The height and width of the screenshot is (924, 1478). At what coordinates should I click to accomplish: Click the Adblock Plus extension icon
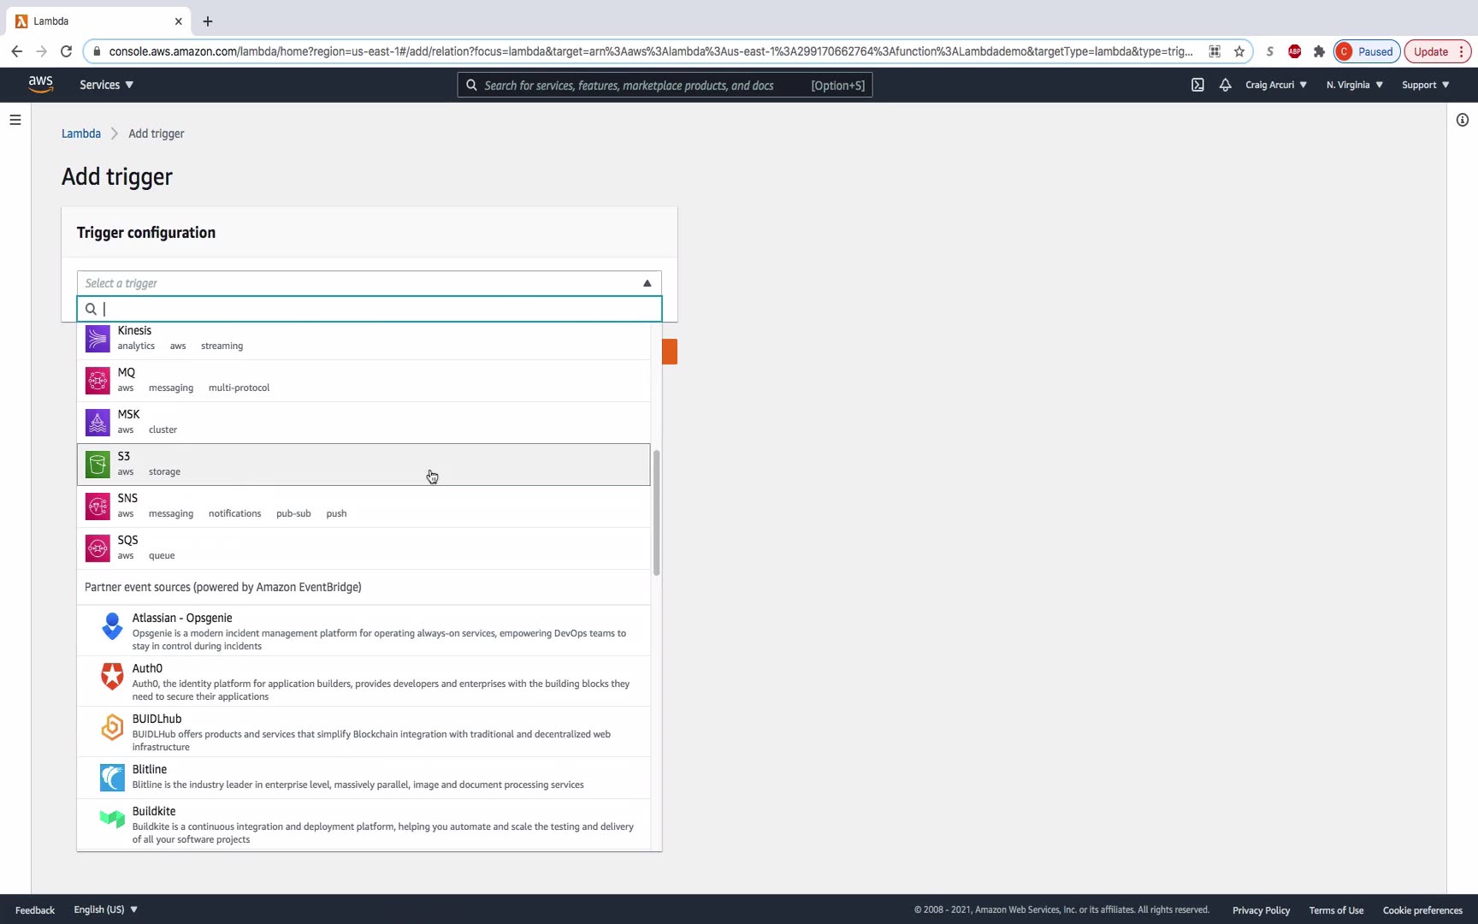point(1295,51)
